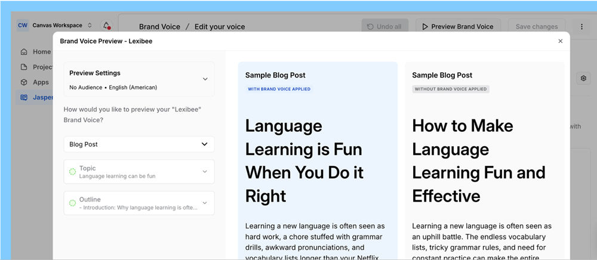The height and width of the screenshot is (260, 597).
Task: Click the notifications bell icon
Action: (x=106, y=26)
